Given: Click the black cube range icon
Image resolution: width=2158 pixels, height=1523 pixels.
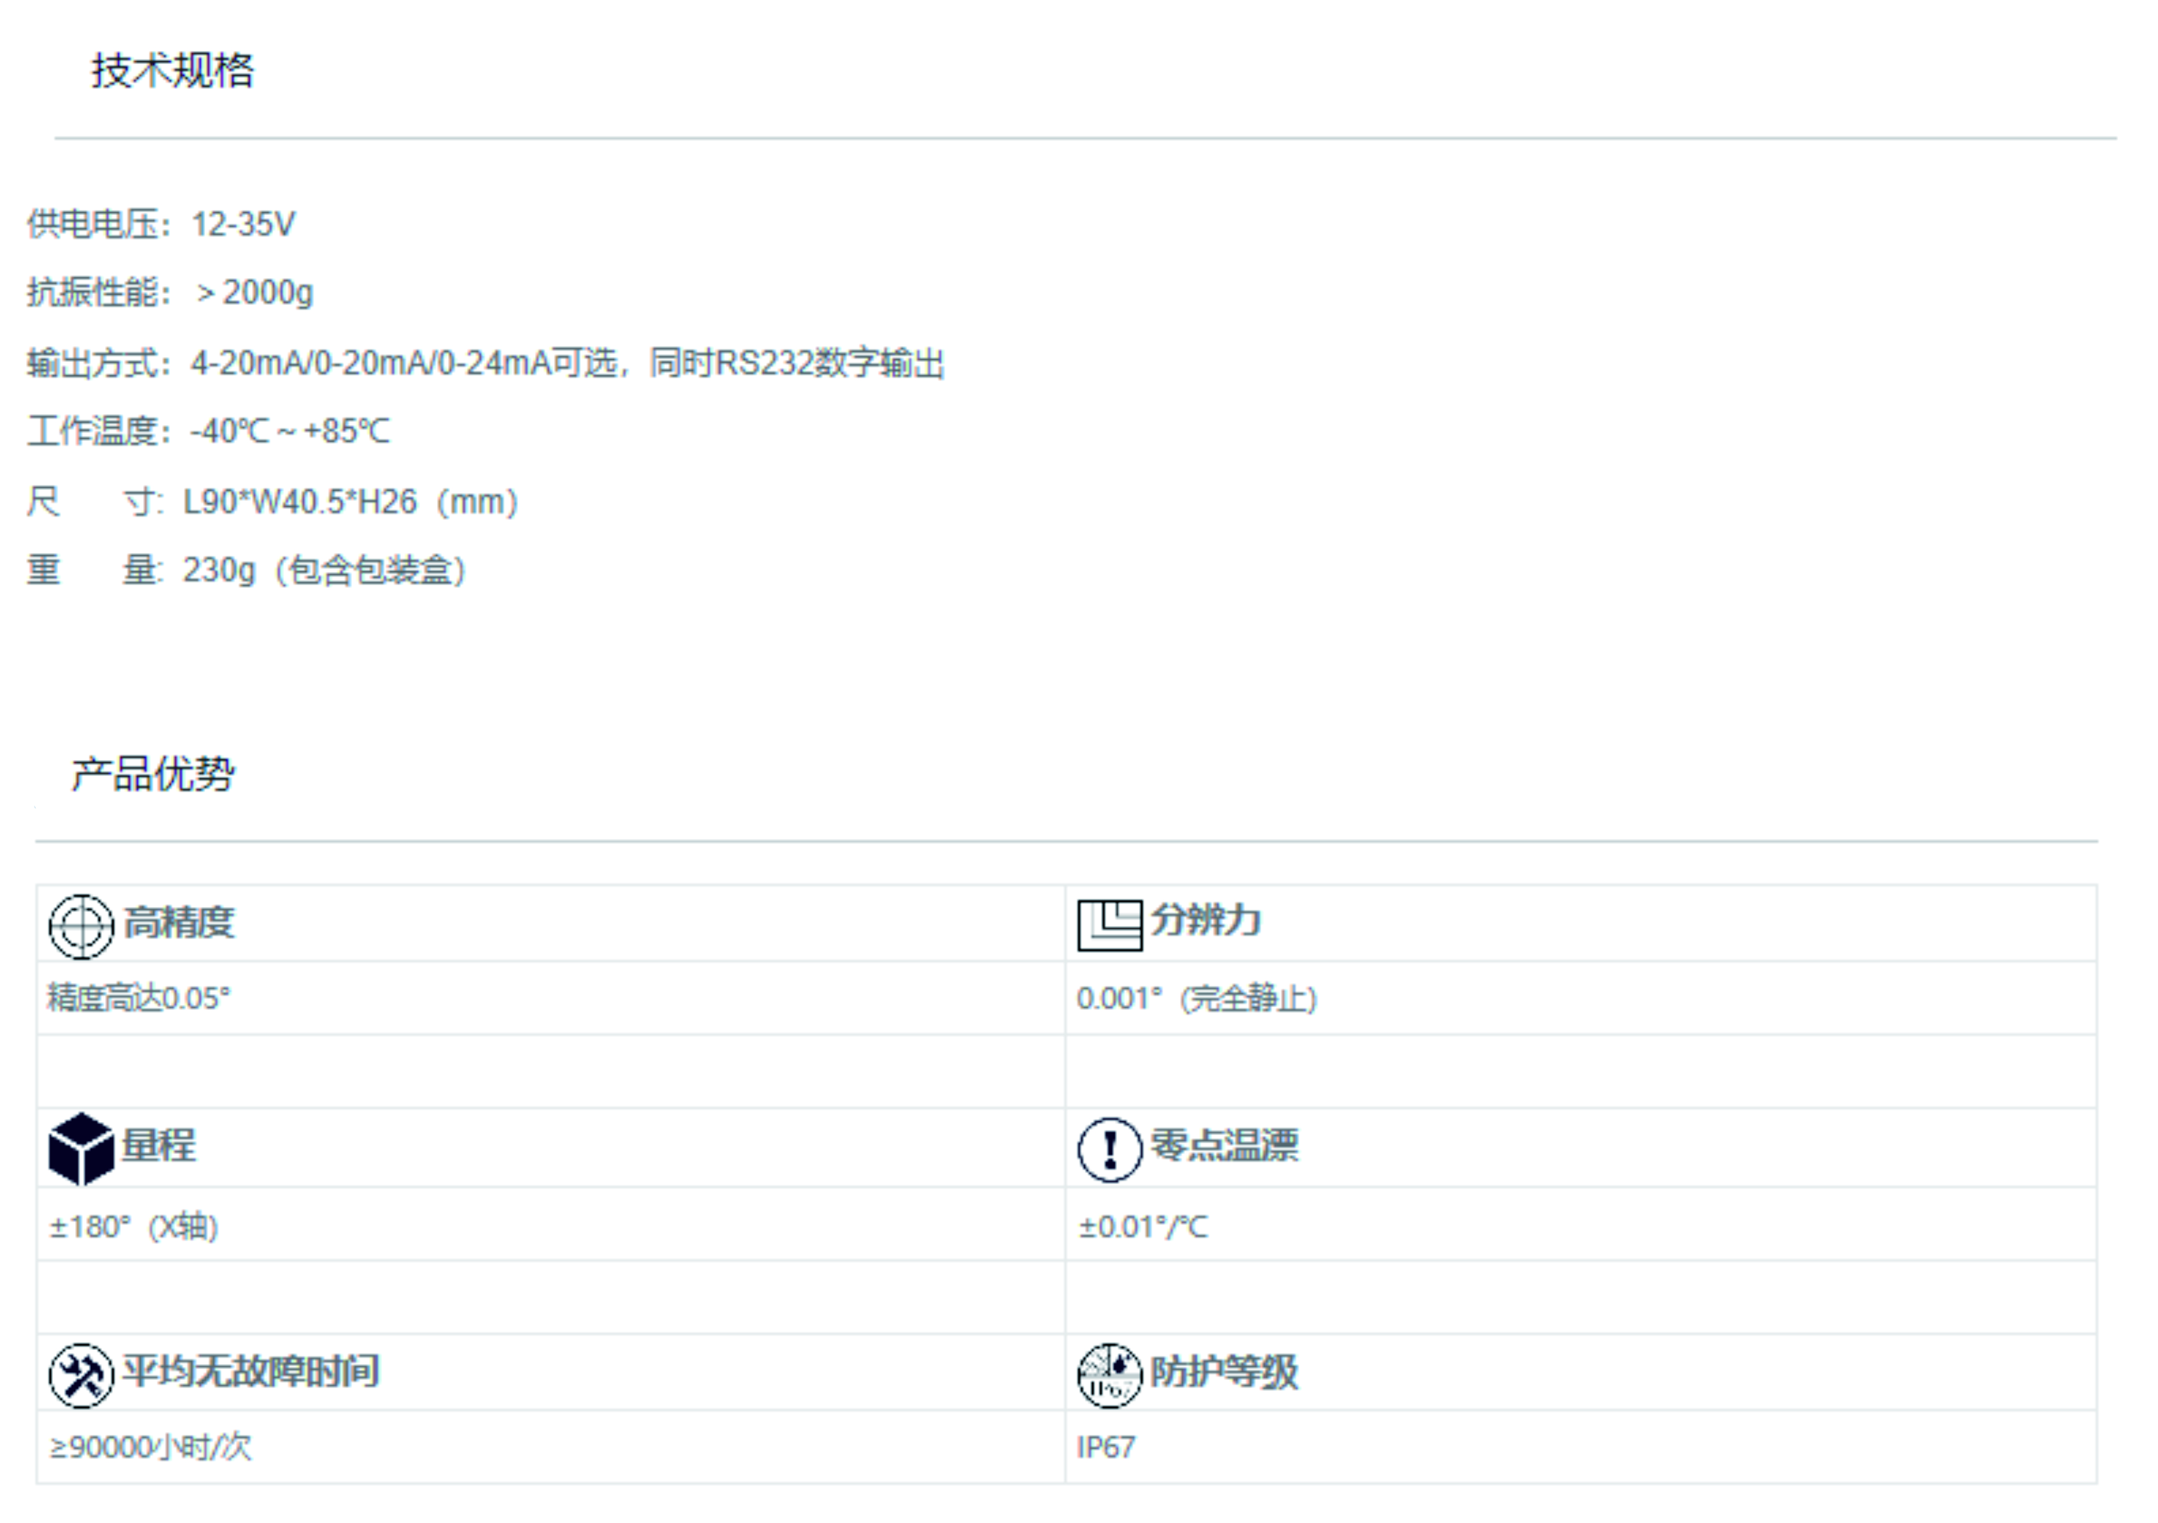Looking at the screenshot, I should pyautogui.click(x=81, y=1148).
